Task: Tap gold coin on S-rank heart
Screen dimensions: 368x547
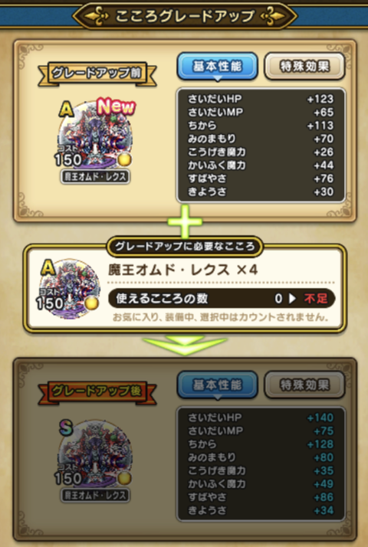Action: click(x=124, y=479)
